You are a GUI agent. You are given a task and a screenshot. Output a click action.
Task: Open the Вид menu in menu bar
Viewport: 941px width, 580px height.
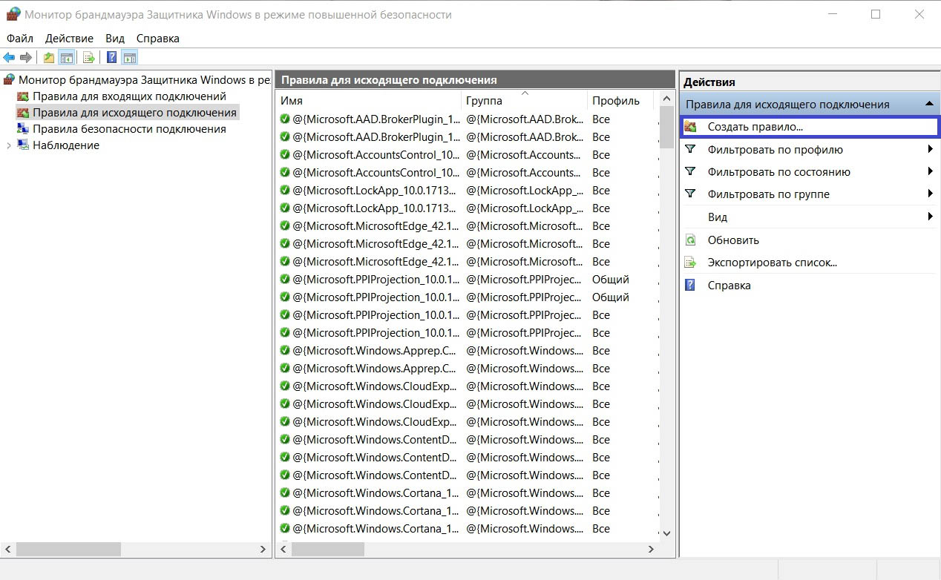tap(115, 39)
